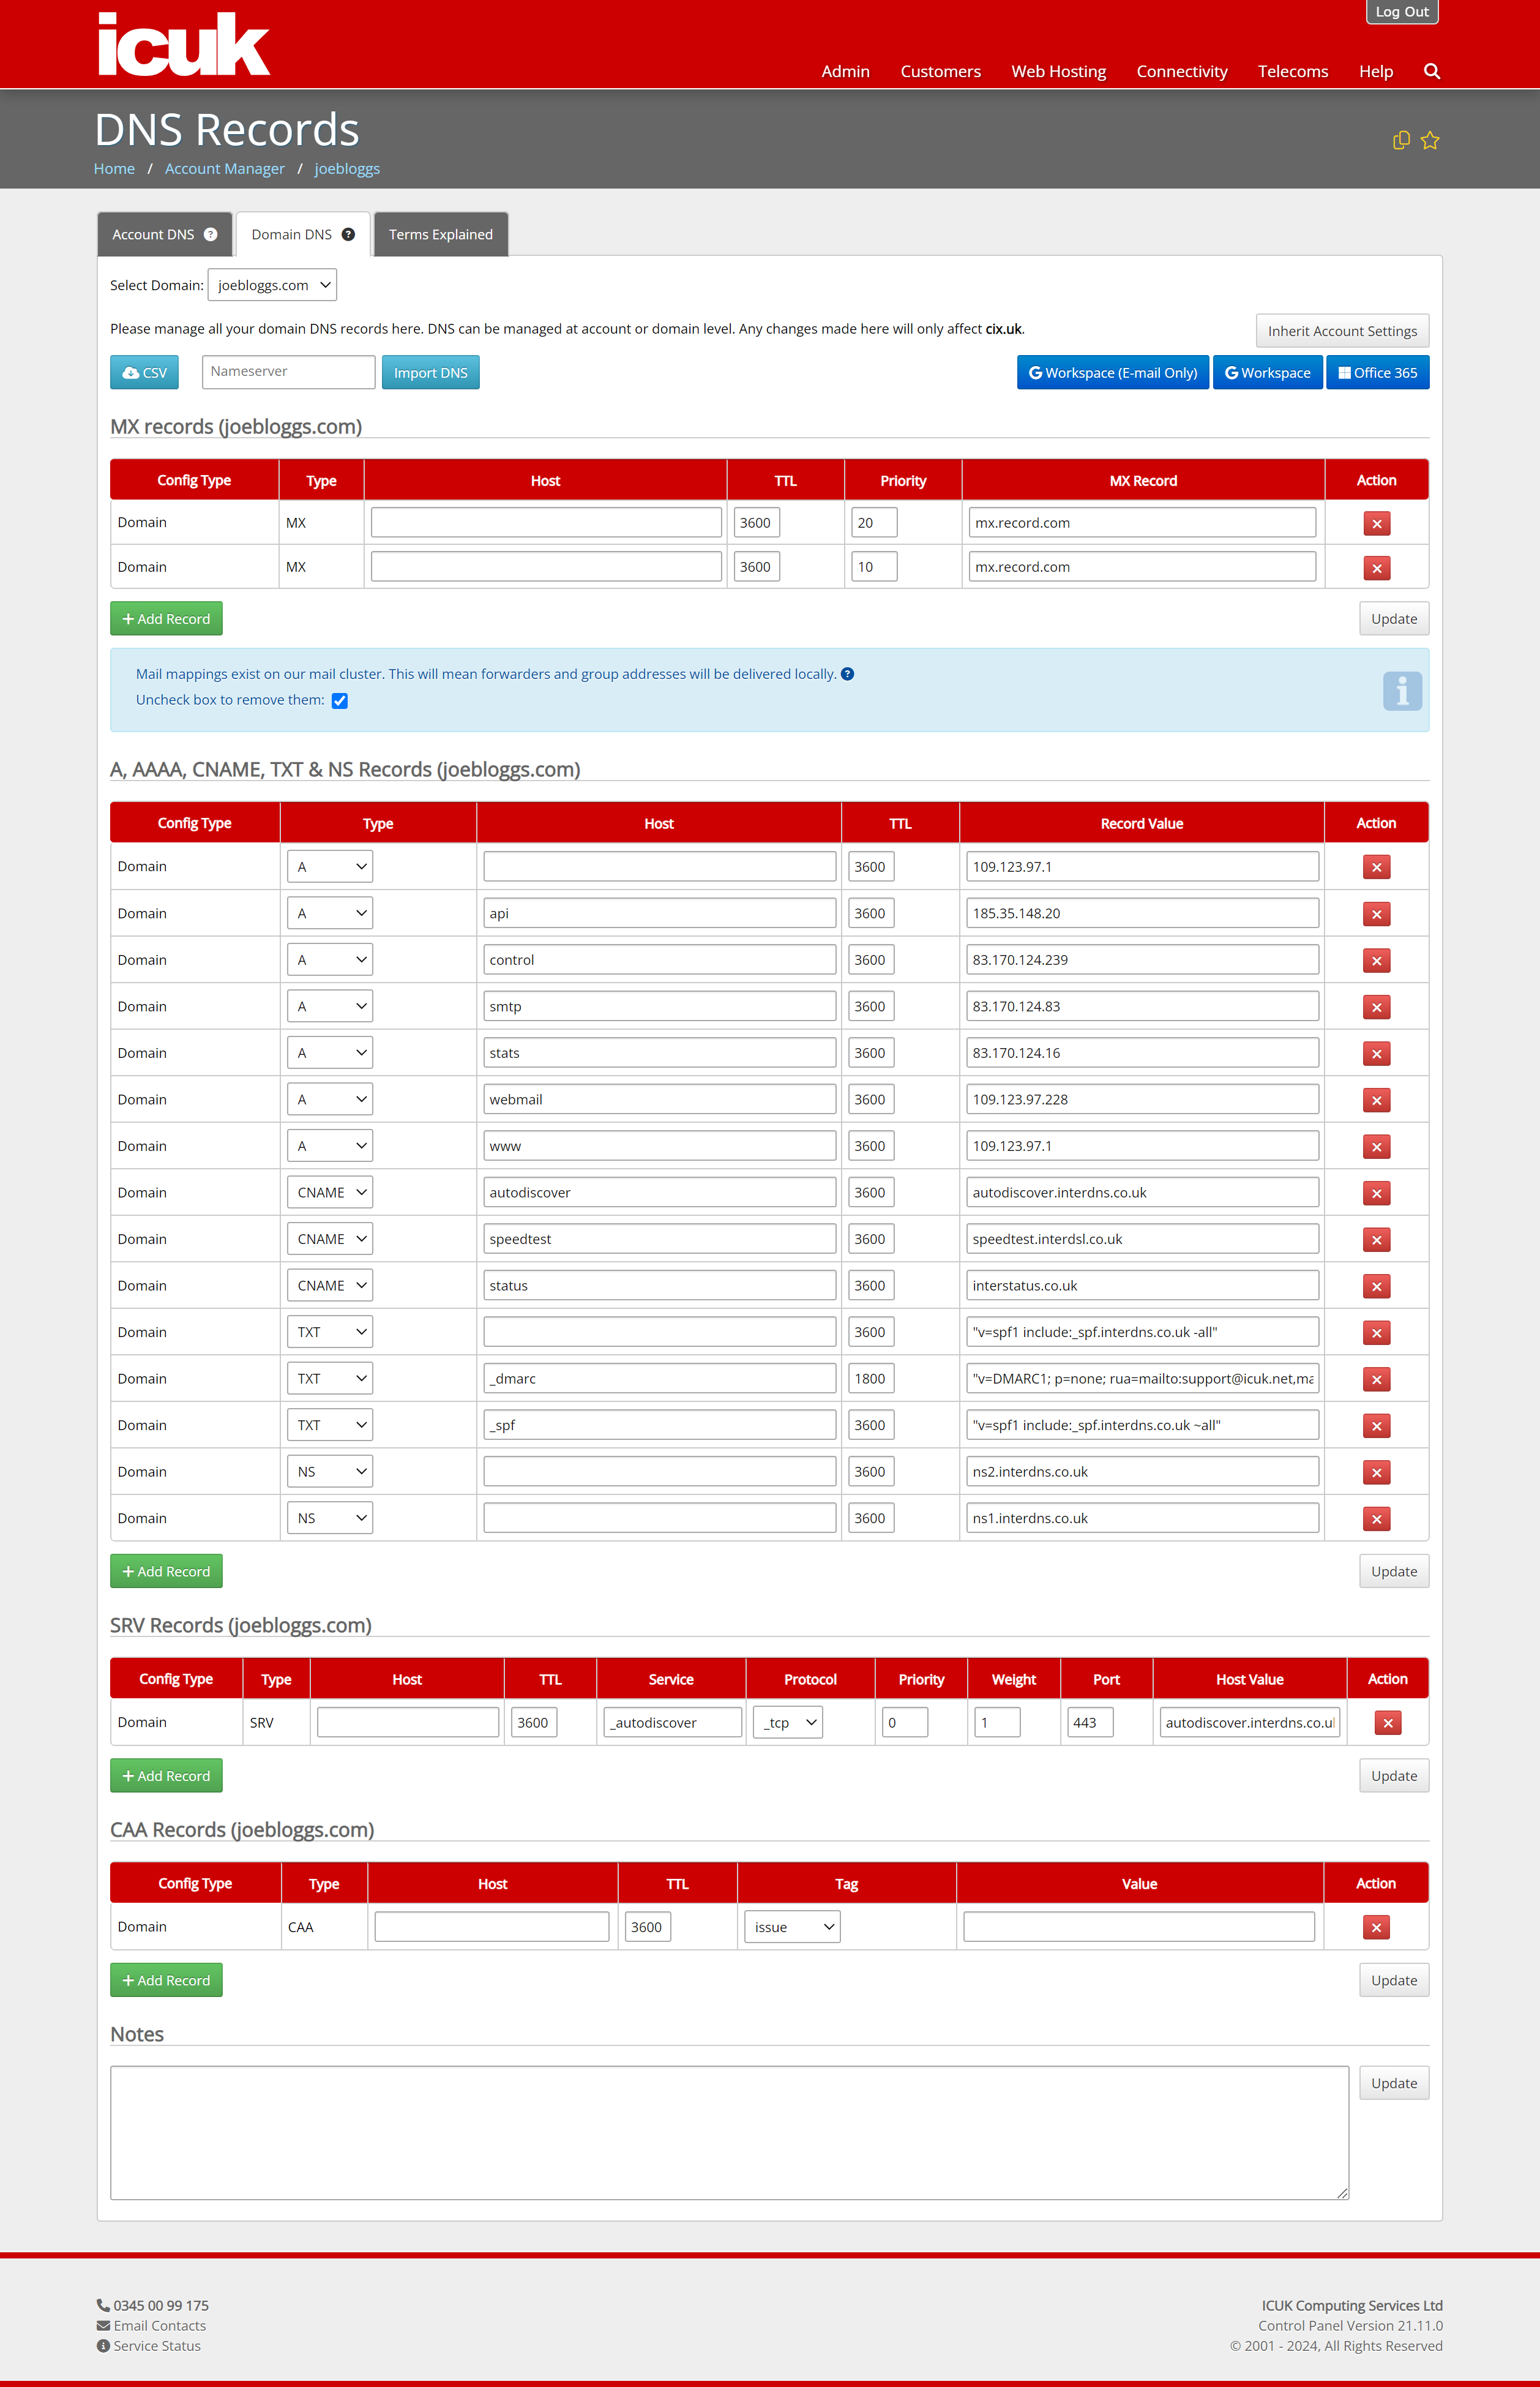Click into the Notes text area
The image size is (1540, 2387).
pyautogui.click(x=729, y=2133)
